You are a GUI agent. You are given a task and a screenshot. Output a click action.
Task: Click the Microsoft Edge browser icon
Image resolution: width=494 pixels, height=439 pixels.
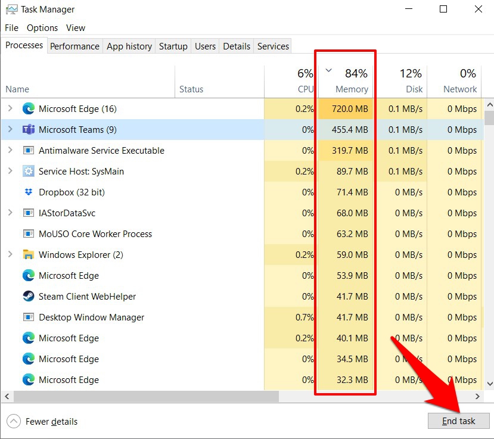(x=29, y=108)
